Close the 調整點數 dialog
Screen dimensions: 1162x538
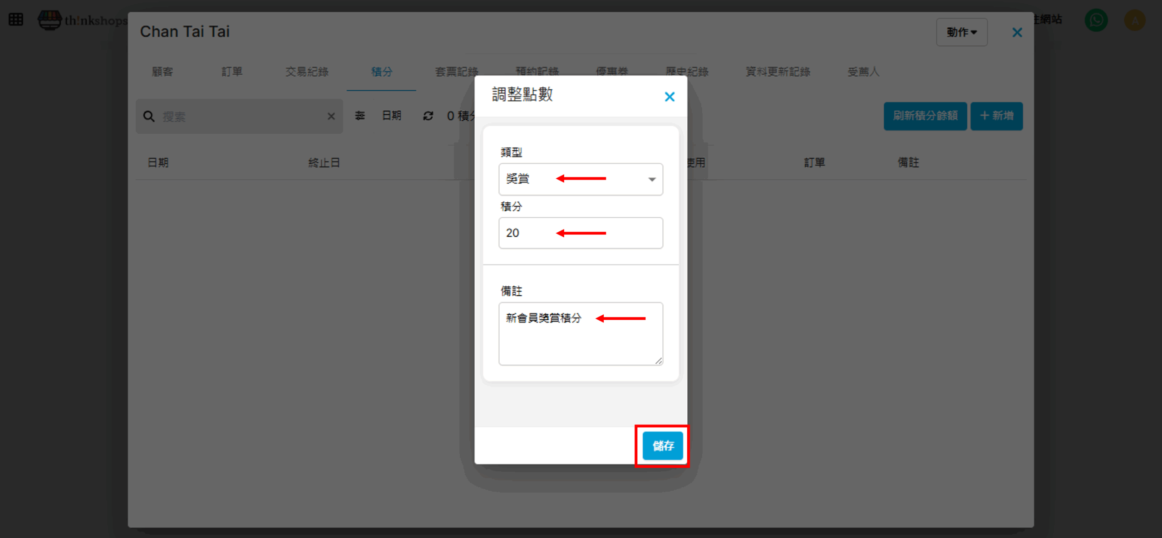(x=669, y=97)
